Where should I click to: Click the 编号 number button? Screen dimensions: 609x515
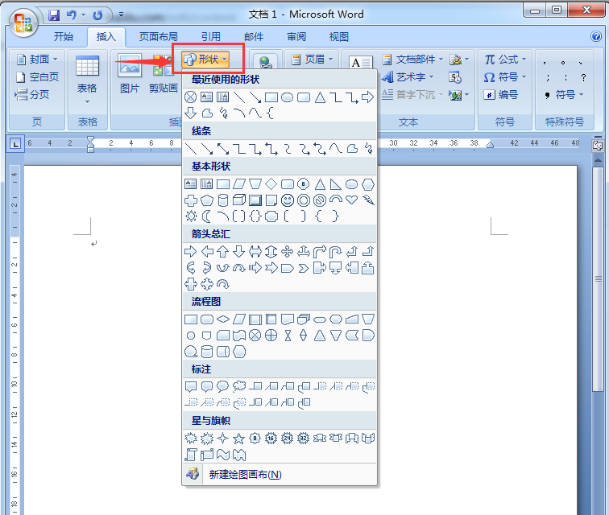(x=501, y=94)
